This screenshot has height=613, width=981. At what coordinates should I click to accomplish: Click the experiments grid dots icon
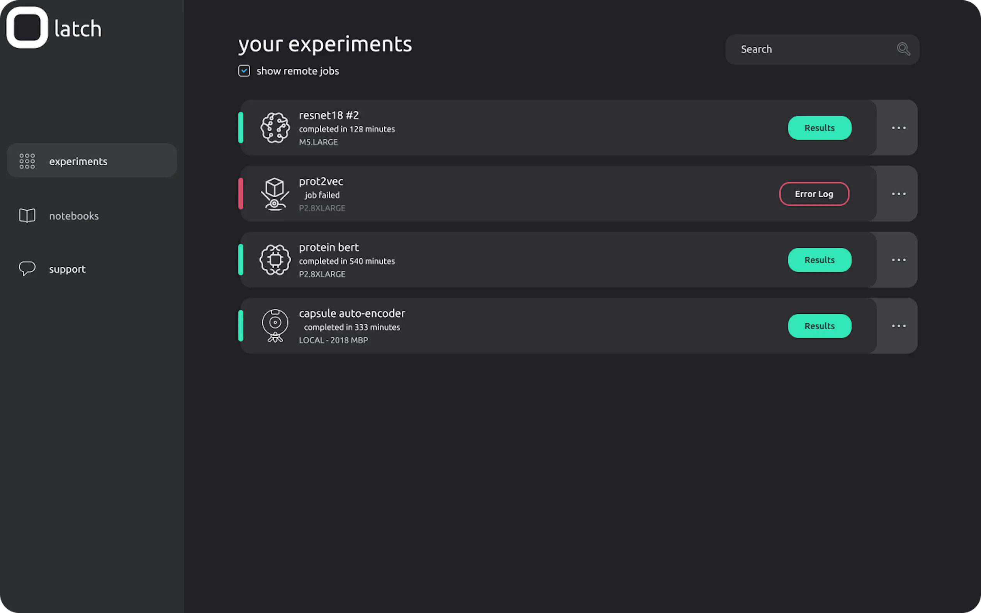click(x=27, y=161)
